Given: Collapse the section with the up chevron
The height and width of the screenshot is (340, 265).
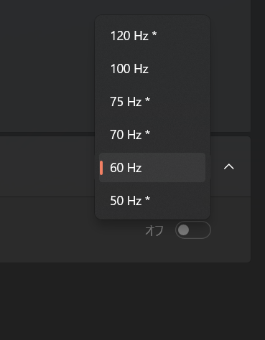Looking at the screenshot, I should [229, 166].
